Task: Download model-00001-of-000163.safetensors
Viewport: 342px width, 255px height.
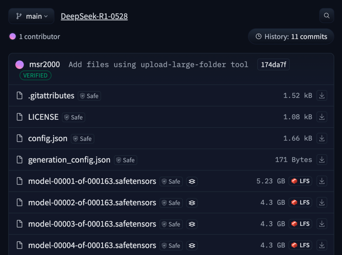Action: coord(322,181)
